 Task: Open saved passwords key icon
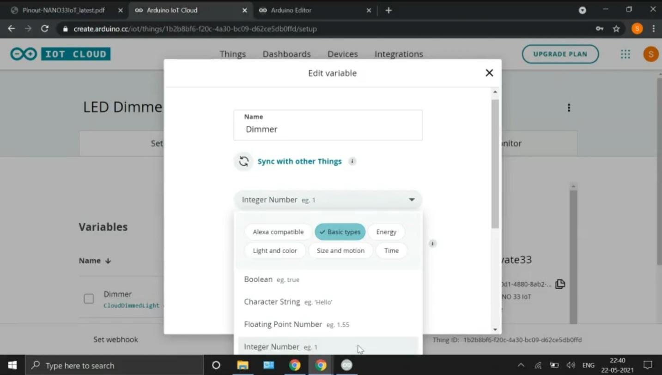click(x=600, y=29)
